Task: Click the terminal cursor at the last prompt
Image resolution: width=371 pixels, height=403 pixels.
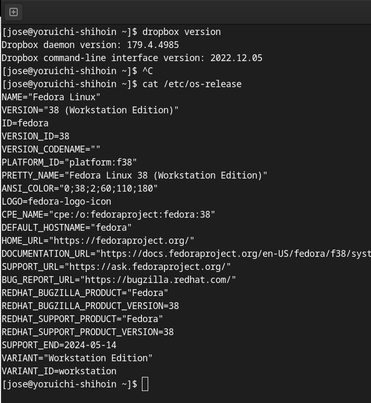Action: click(x=145, y=384)
